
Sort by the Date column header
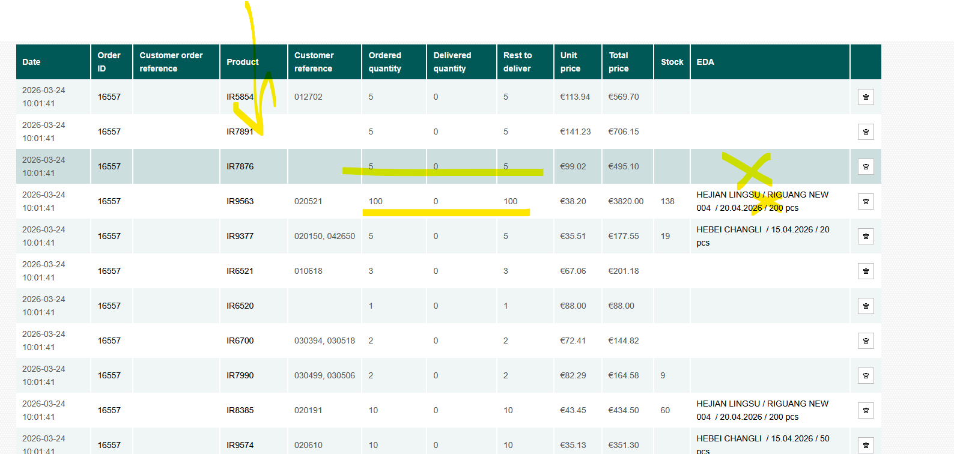(x=31, y=62)
